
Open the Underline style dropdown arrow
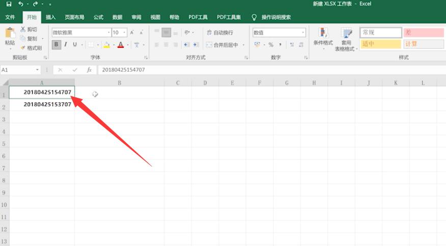82,45
